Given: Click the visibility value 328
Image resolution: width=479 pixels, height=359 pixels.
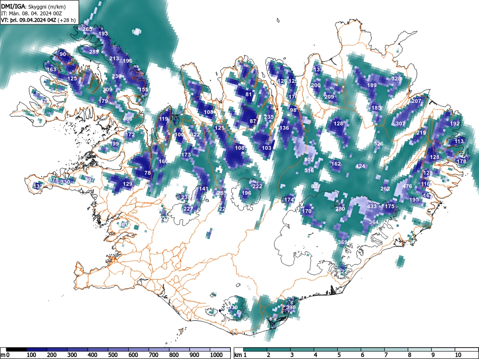Looking at the screenshot, I should [396, 78].
